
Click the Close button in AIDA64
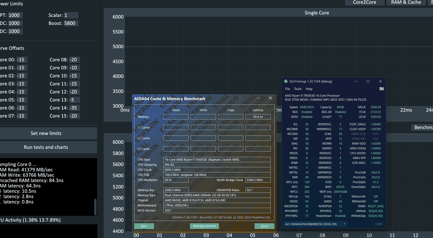265,226
